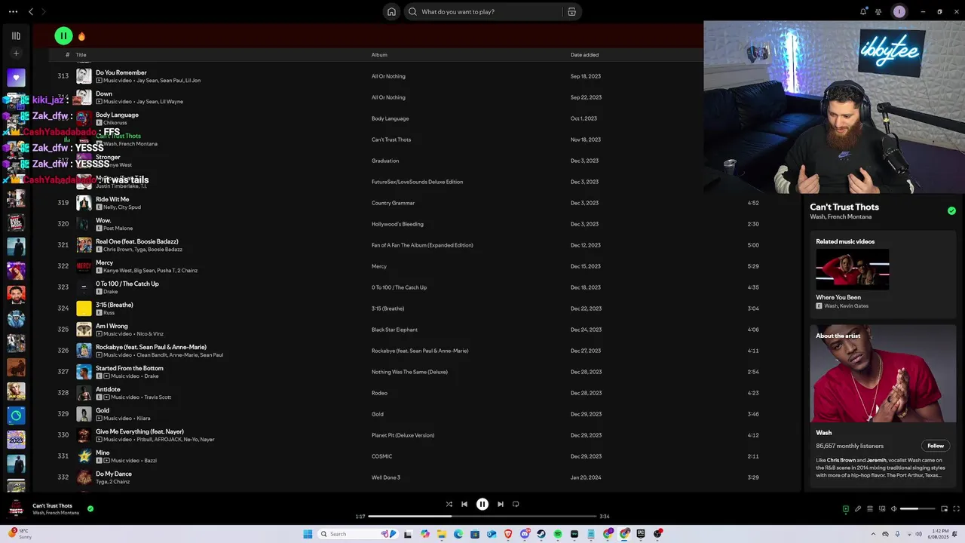The height and width of the screenshot is (543, 965).
Task: Open Kiiara artist link under Gold
Action: tap(143, 419)
